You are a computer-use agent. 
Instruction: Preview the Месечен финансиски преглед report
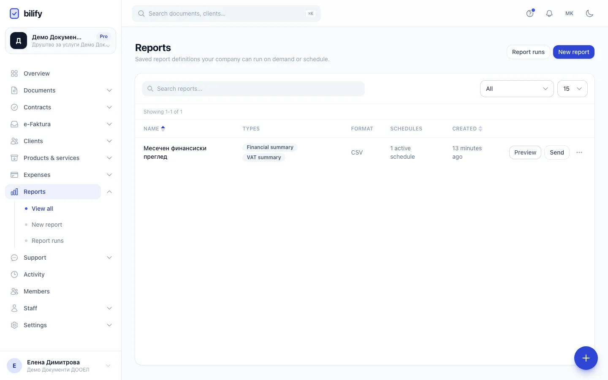pos(525,152)
